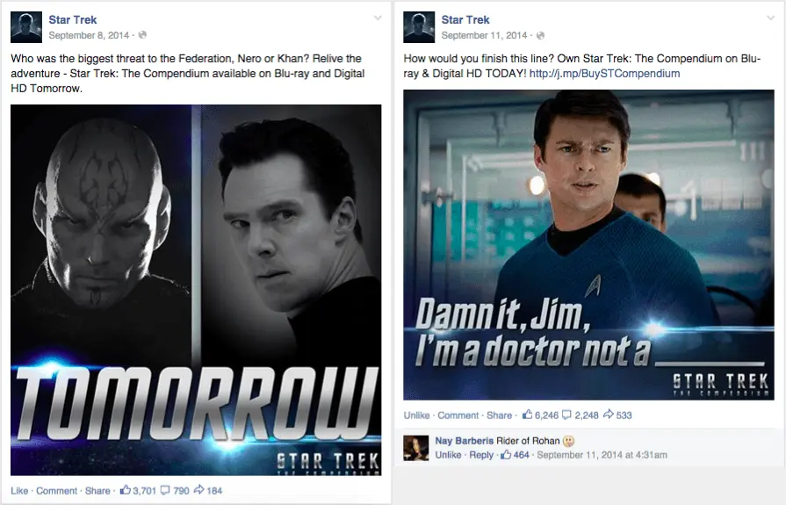Viewport: 786px width, 505px height.
Task: Open the TOMORROW Nero and Khan image
Action: (196, 290)
